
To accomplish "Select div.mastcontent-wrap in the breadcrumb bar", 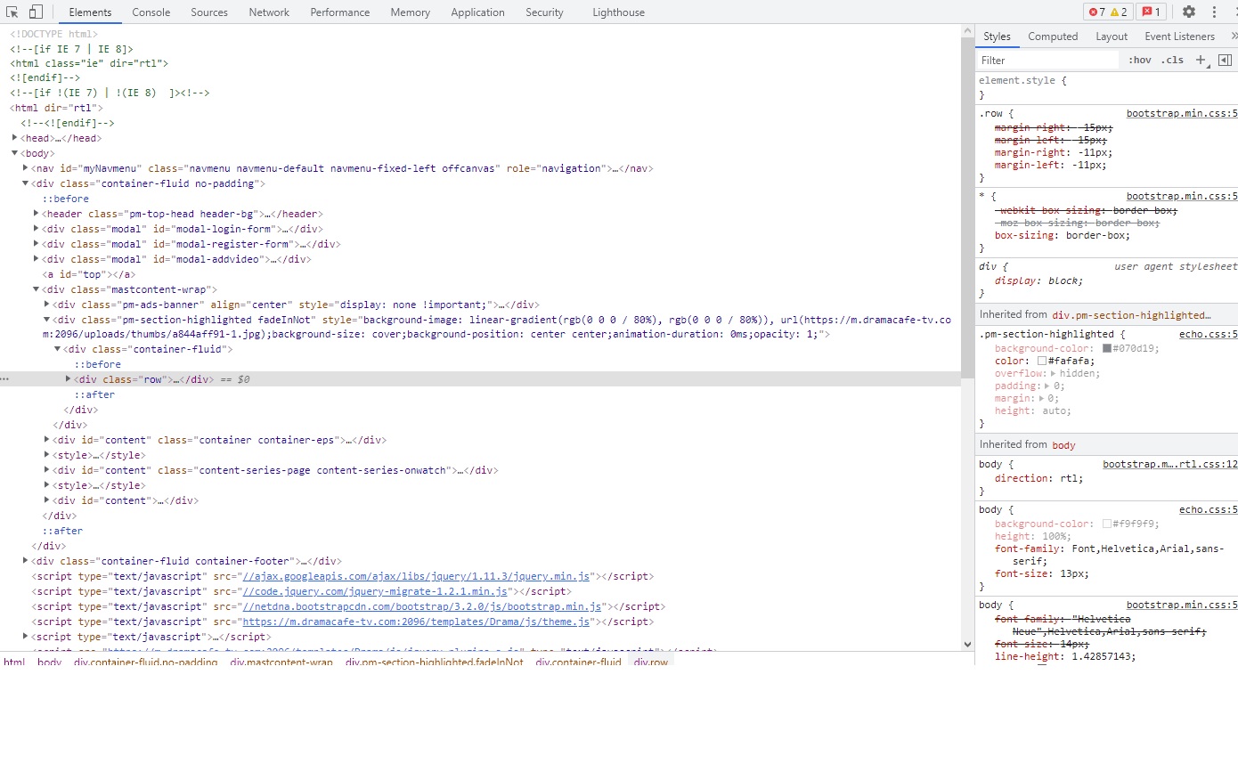I will click(x=281, y=662).
